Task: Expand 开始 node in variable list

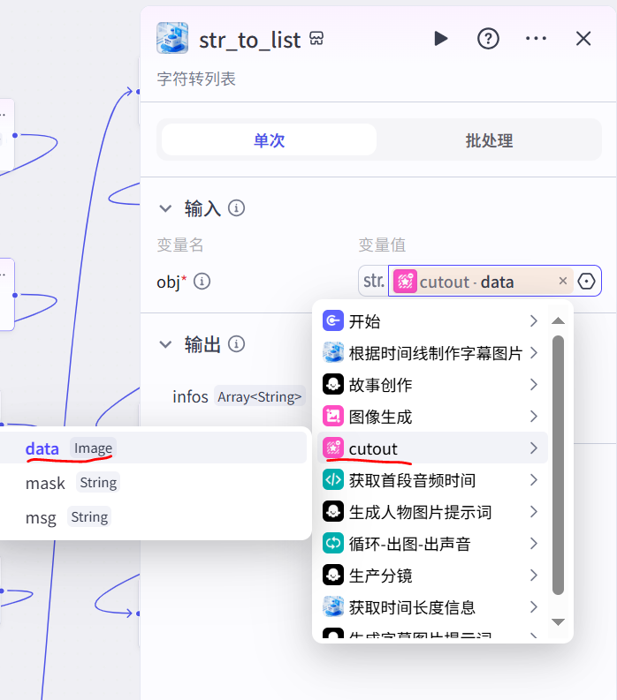Action: click(x=432, y=321)
